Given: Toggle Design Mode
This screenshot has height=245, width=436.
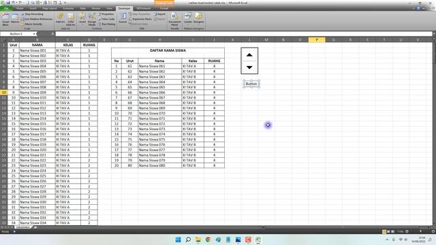Looking at the screenshot, I should pos(92,19).
